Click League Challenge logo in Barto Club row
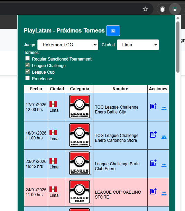Viewport: 185px width, 211px height. point(80,164)
